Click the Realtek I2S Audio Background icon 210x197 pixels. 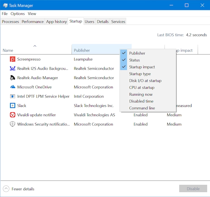point(13,68)
